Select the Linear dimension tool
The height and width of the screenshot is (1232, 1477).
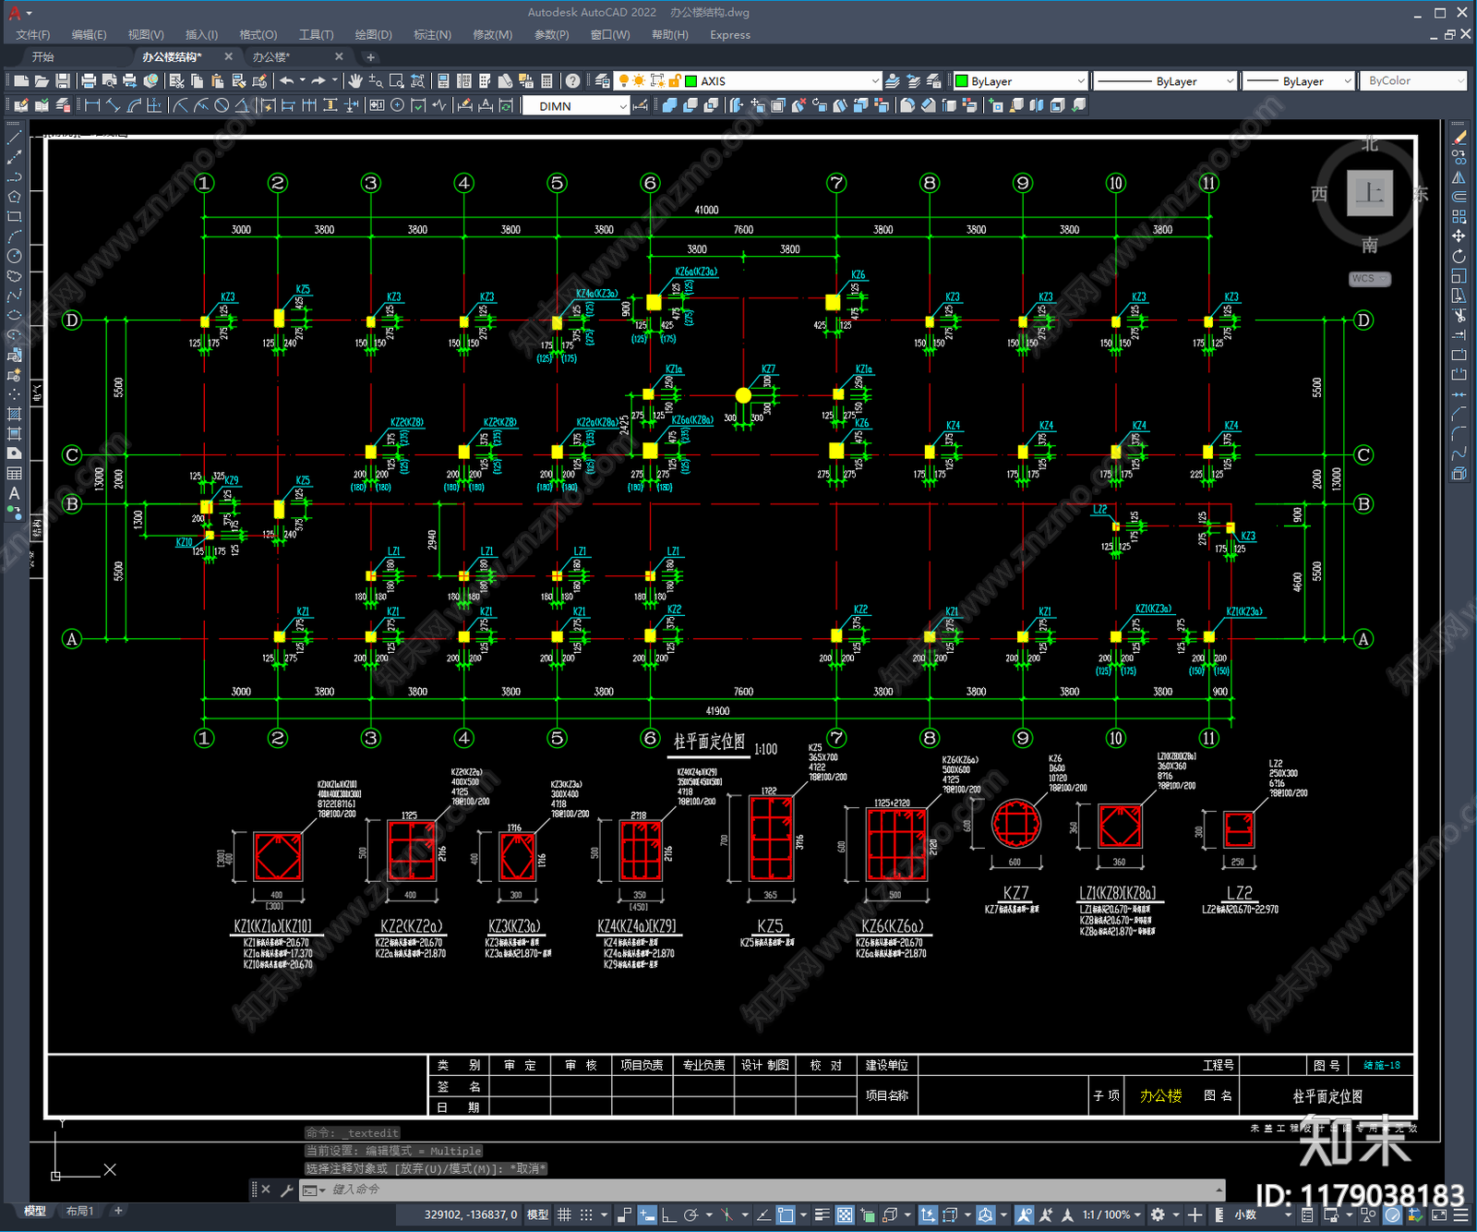(92, 106)
